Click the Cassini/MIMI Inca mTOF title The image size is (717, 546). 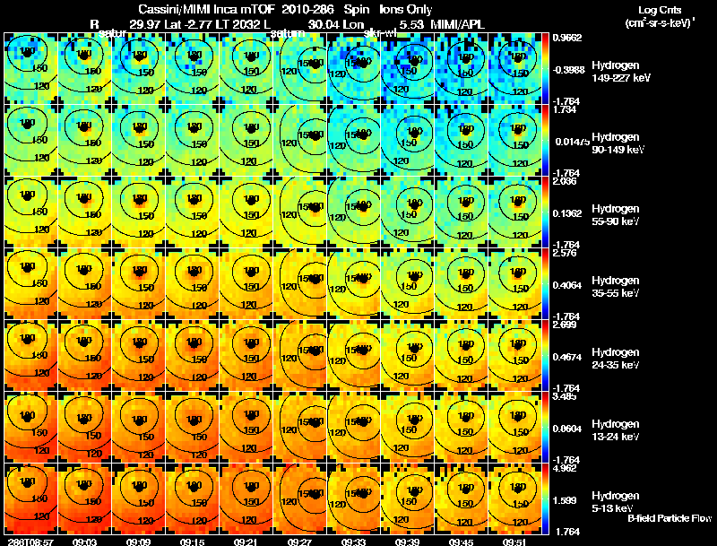tap(206, 9)
